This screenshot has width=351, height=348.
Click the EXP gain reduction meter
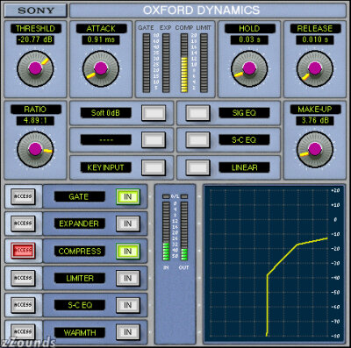166,63
